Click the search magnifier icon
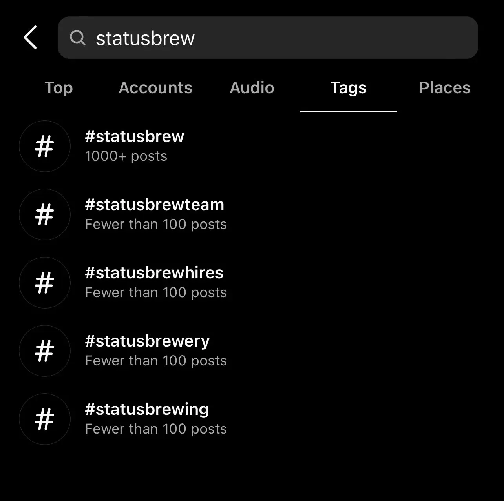 [77, 38]
